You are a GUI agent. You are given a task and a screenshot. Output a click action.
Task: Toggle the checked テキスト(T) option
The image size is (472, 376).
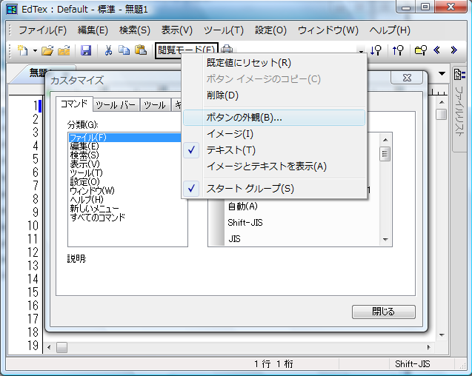[x=274, y=150]
